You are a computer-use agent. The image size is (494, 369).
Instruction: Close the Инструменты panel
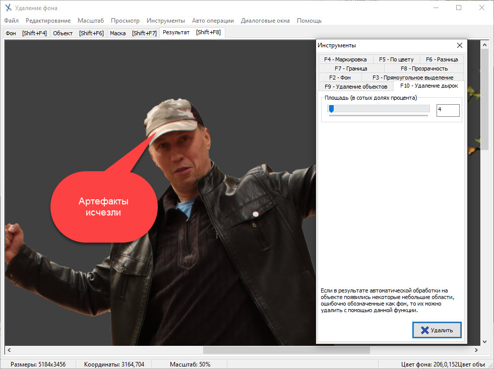coord(460,45)
